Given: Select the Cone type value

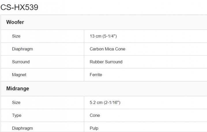Looking at the screenshot, I should pyautogui.click(x=95, y=115).
